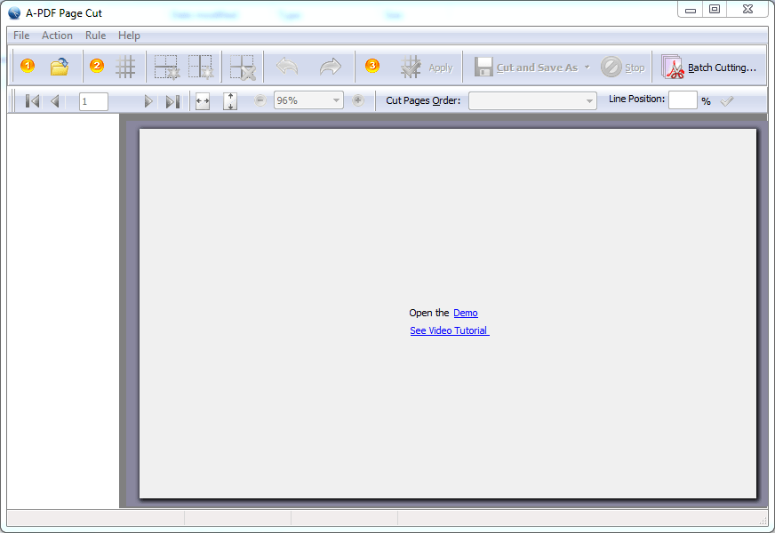Click See Video Tutorial link
This screenshot has height=533, width=775.
point(450,330)
